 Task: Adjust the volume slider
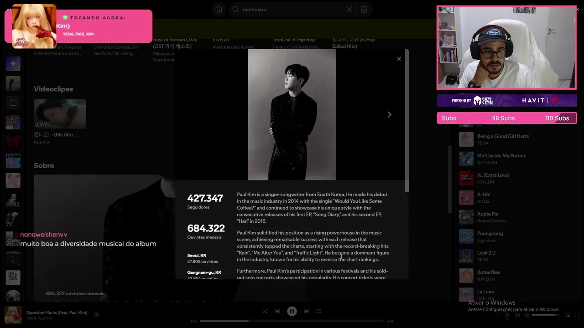coord(545,315)
